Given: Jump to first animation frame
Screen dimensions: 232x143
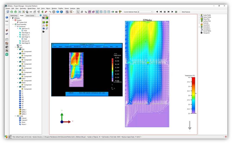Looking at the screenshot, I should coord(161,12).
